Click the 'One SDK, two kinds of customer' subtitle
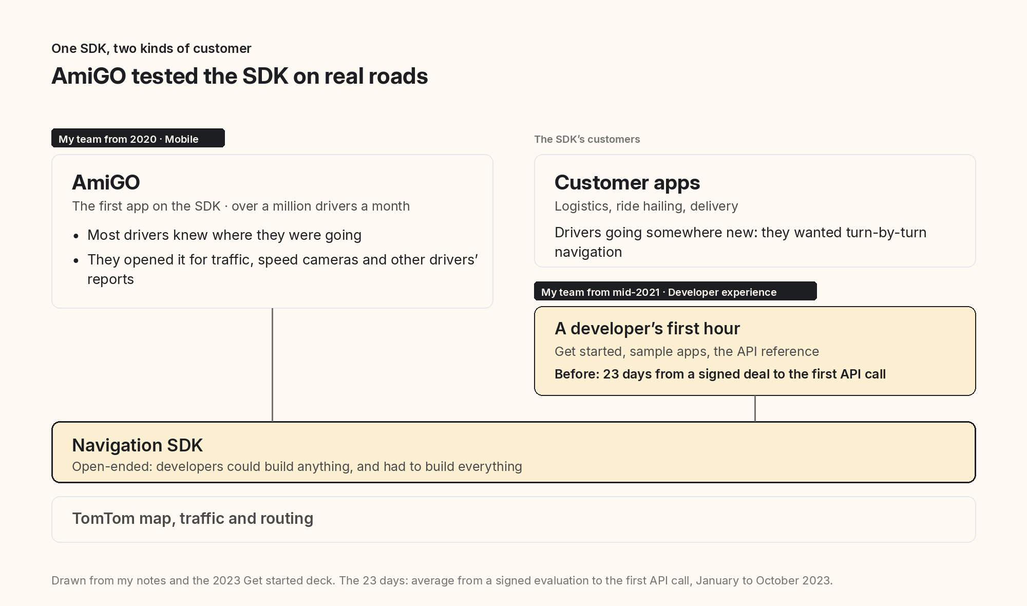 151,48
